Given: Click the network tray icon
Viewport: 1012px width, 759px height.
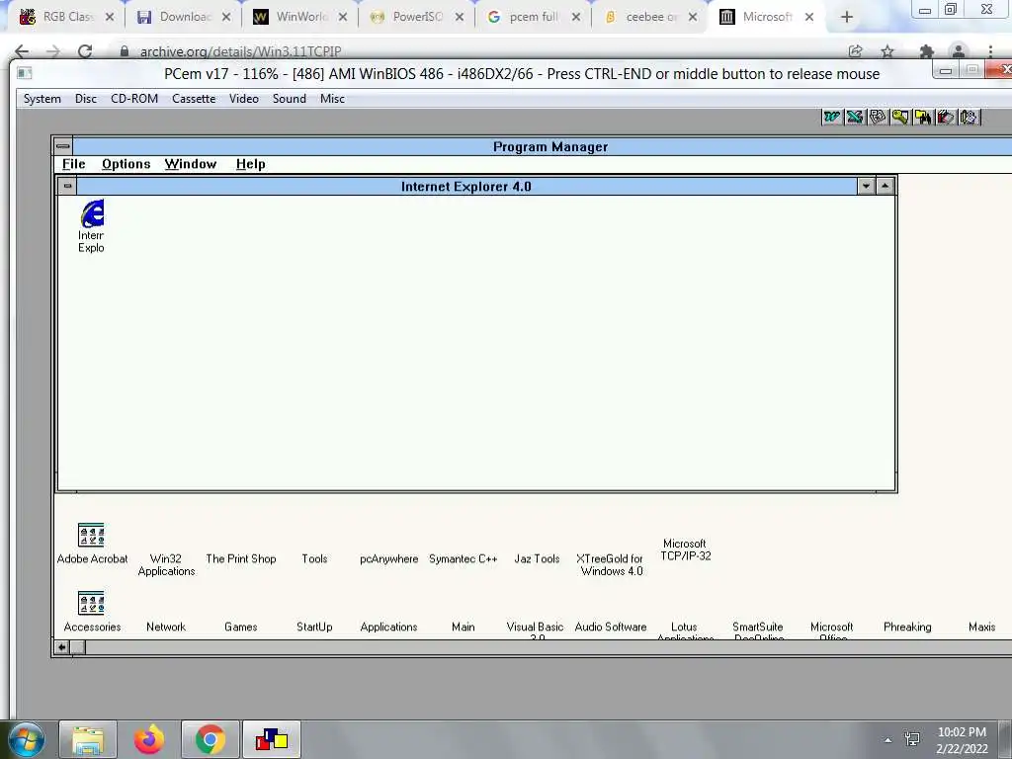Looking at the screenshot, I should tap(912, 739).
